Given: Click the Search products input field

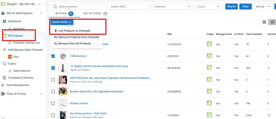Looking at the screenshot, I should tap(78, 7).
